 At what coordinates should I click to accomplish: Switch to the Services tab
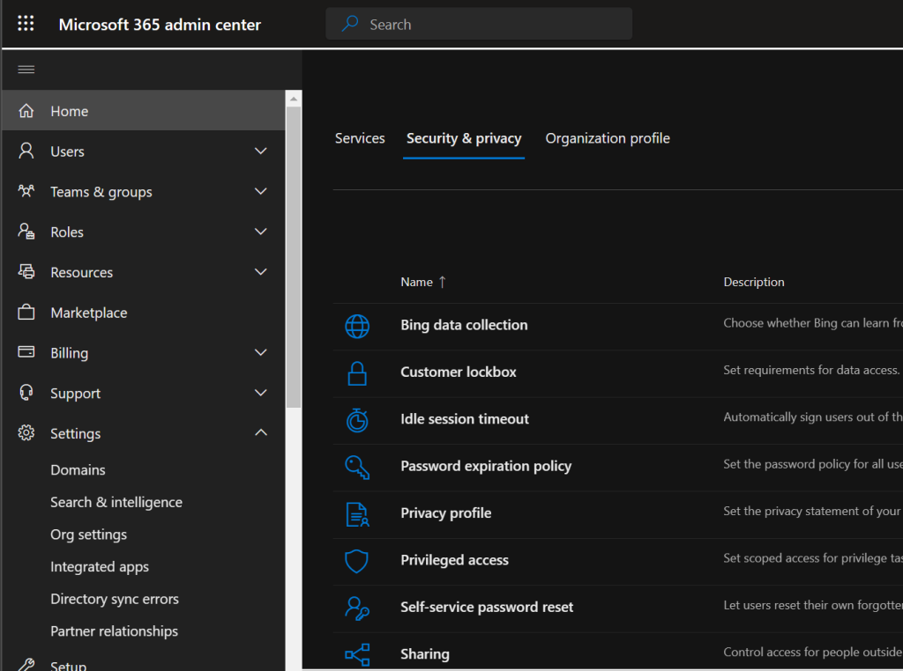pyautogui.click(x=360, y=138)
